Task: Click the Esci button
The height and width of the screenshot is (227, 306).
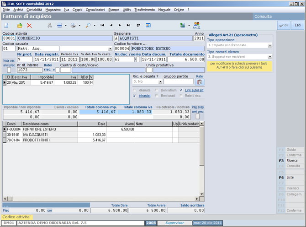Action: pyautogui.click(x=297, y=25)
